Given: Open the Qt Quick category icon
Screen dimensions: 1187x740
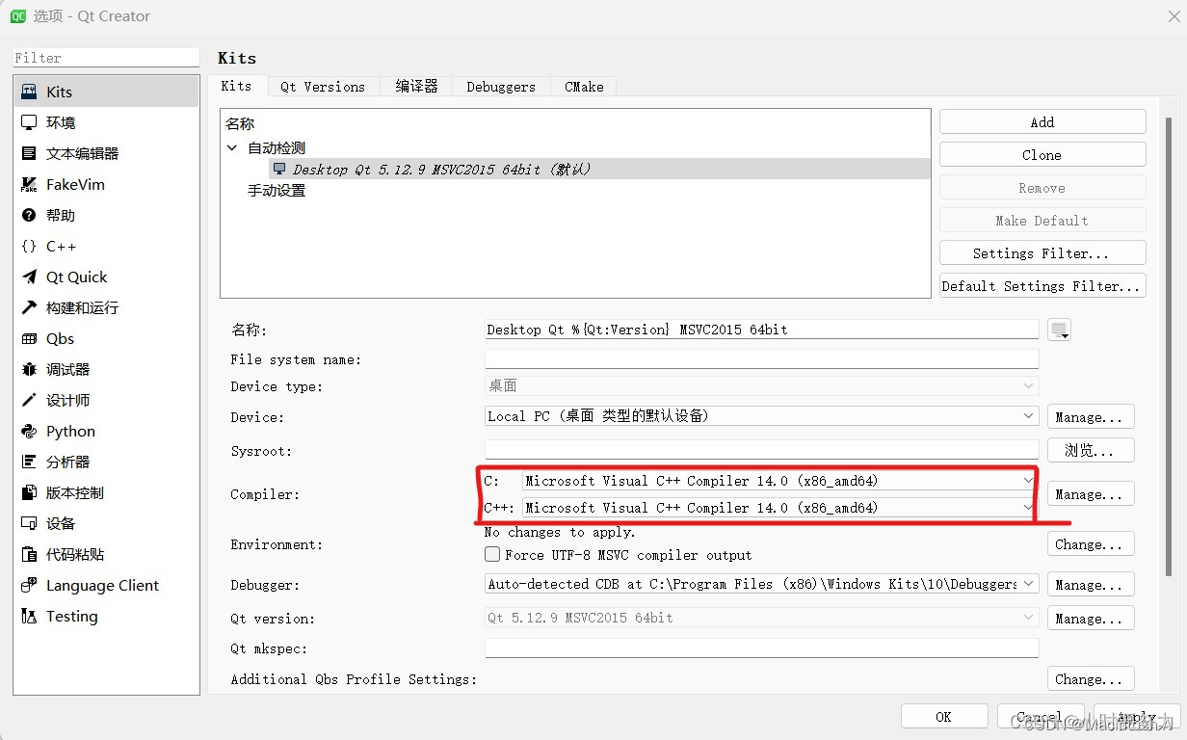Looking at the screenshot, I should [x=29, y=277].
